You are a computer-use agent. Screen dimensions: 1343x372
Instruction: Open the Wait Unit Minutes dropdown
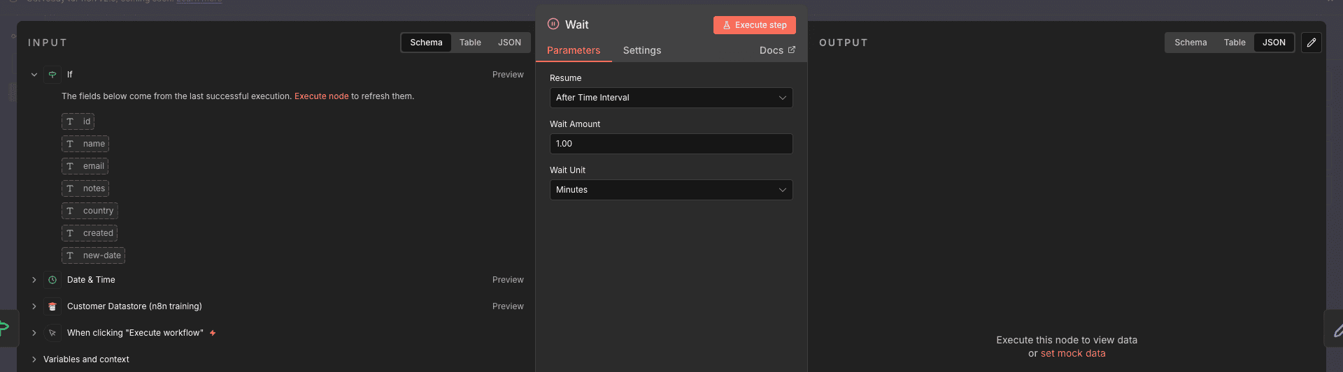(671, 190)
